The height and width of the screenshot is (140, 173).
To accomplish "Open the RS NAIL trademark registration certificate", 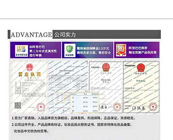I will (141, 87).
